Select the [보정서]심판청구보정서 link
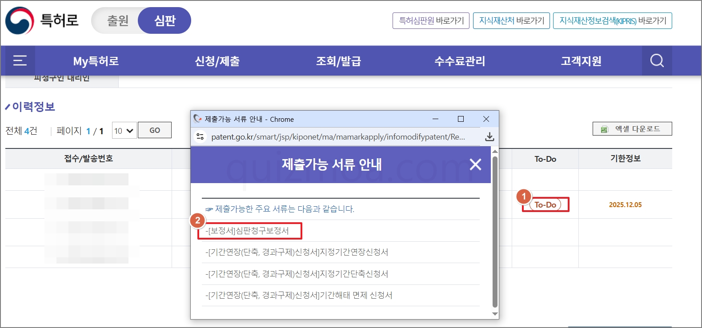 247,231
